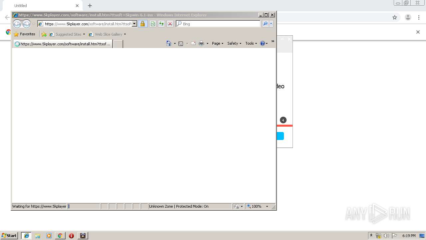
Task: Select the 5kplayer install.htm tab
Action: click(x=63, y=44)
